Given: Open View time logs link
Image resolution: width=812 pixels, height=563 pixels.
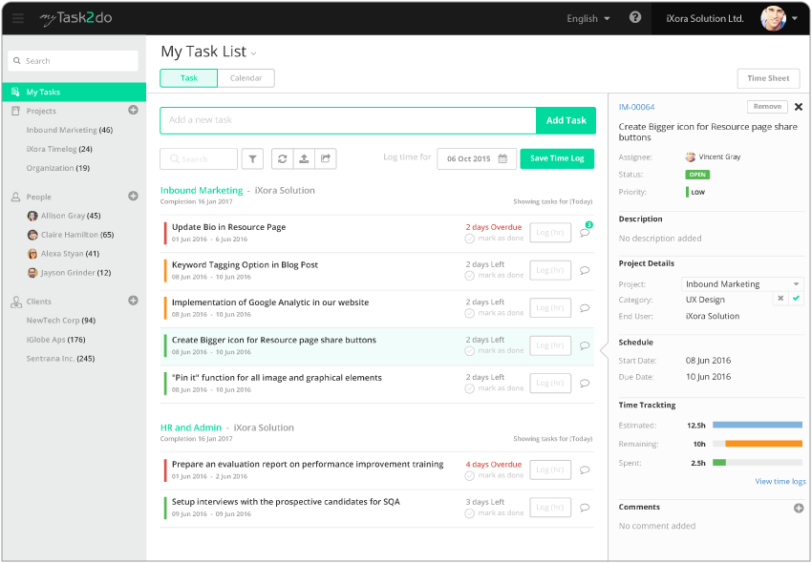Looking at the screenshot, I should (780, 481).
